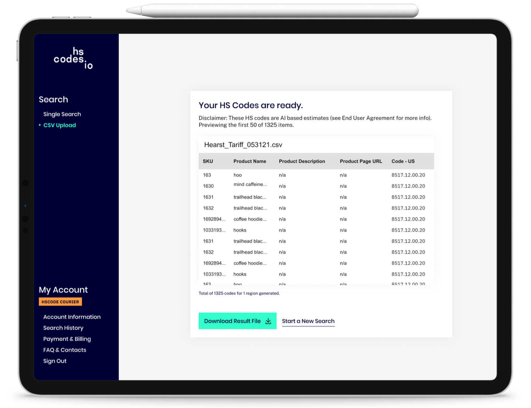531x408 pixels.
Task: Click the file name Hearst_Tariff_053121.csv
Action: pyautogui.click(x=243, y=145)
